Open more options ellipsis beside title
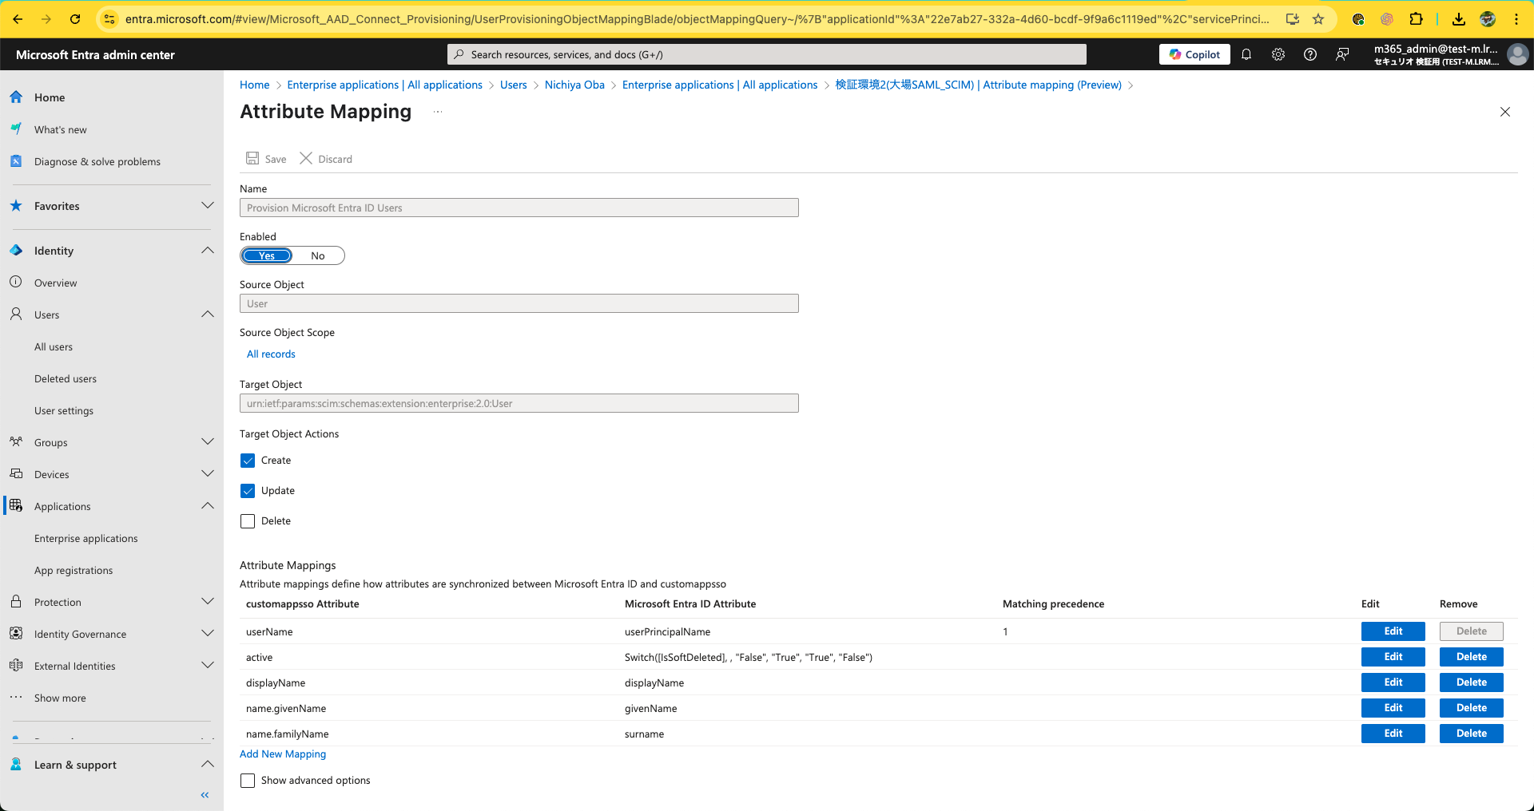This screenshot has height=811, width=1534. pos(438,112)
